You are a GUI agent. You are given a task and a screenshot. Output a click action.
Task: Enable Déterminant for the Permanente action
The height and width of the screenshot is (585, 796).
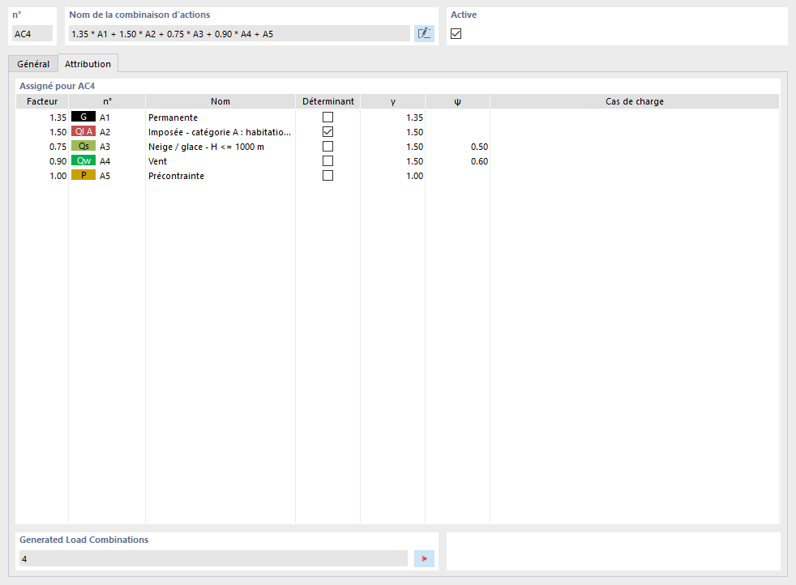pyautogui.click(x=327, y=117)
